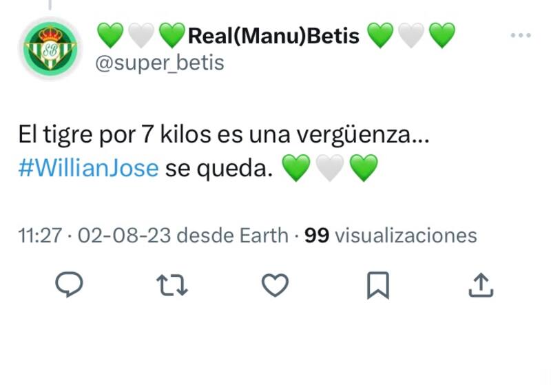The height and width of the screenshot is (385, 551).
Task: Click the Real Betis crest profile avatar
Action: pos(50,49)
